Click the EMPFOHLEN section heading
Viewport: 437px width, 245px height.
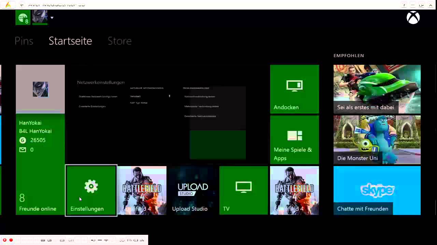coord(349,55)
